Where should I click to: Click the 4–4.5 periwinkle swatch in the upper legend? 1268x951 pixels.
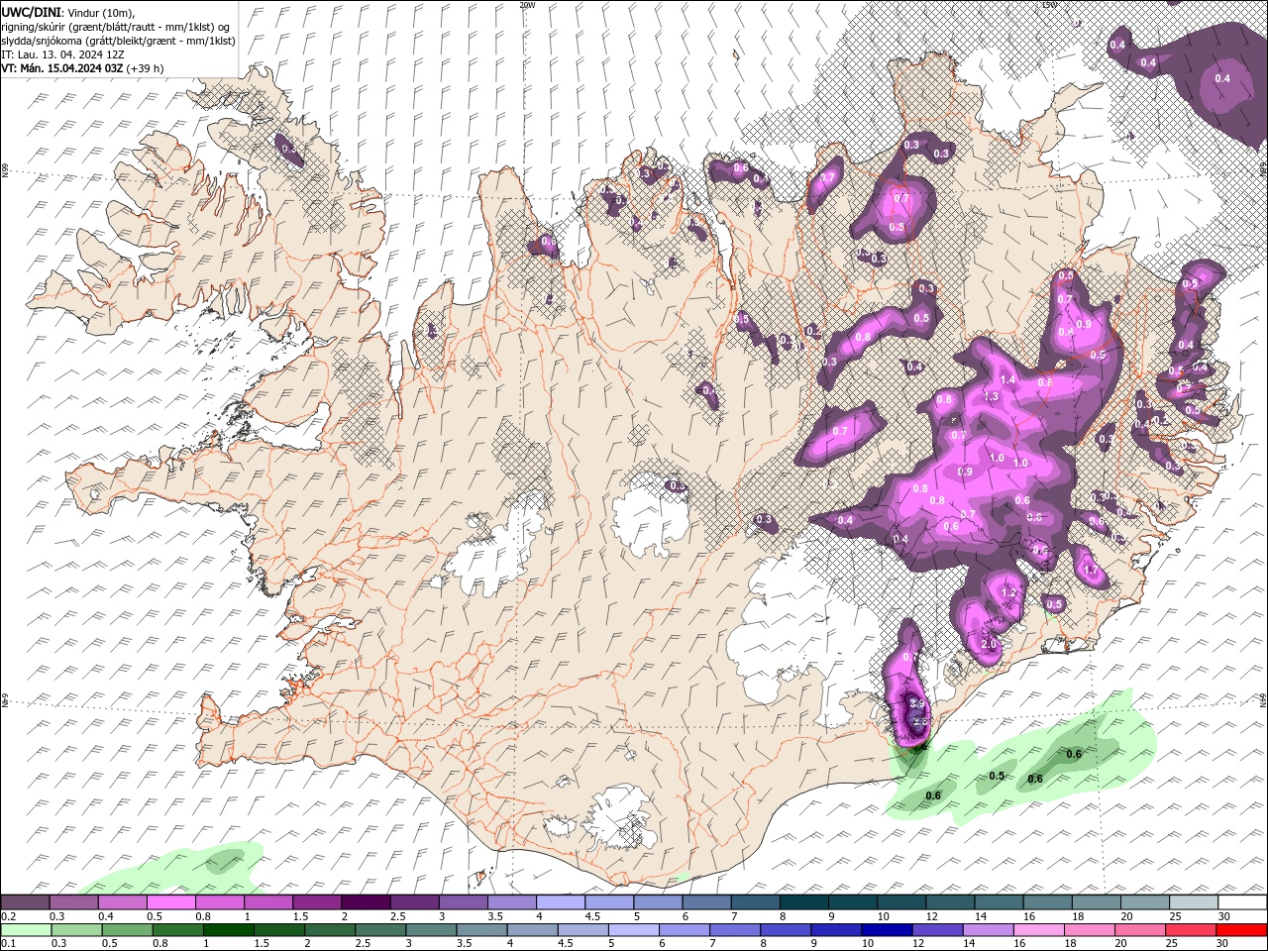click(561, 902)
